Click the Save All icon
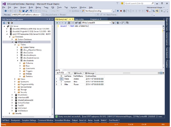Screen dimensions: 171x127 27,11
